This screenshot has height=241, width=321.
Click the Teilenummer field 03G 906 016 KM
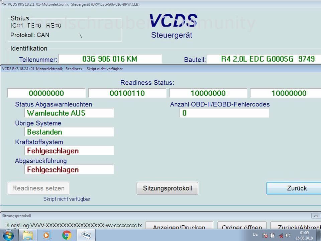click(x=110, y=59)
